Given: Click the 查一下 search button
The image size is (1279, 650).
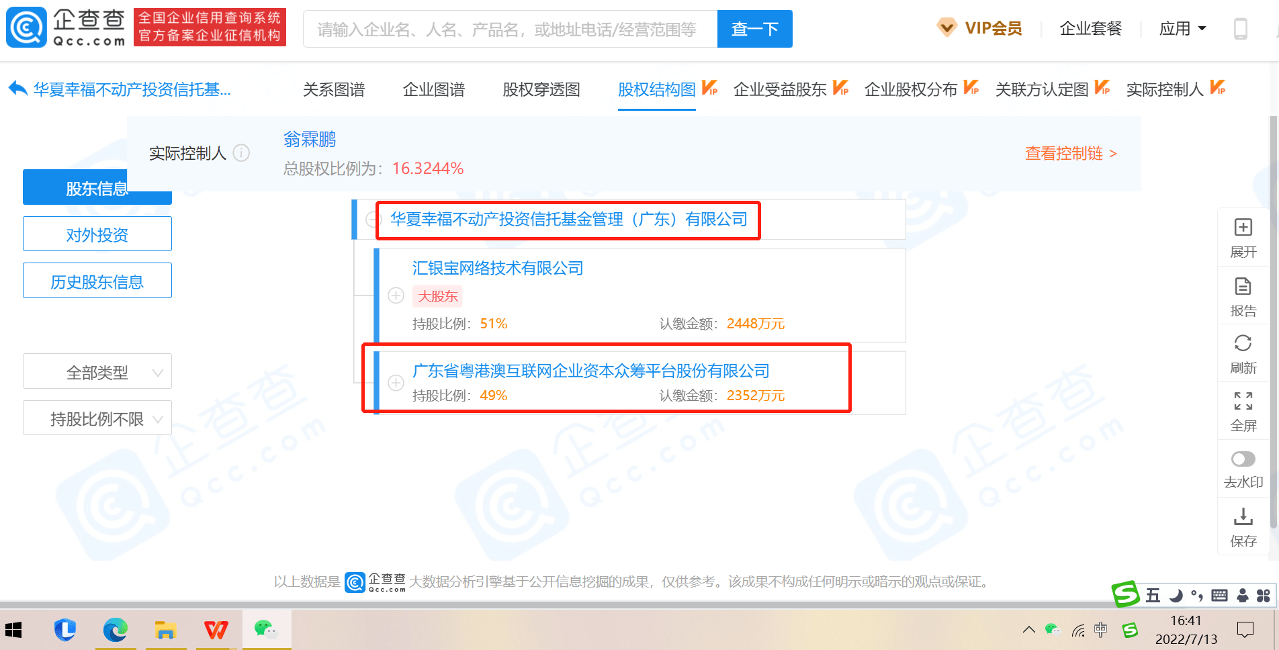Looking at the screenshot, I should click(x=754, y=29).
